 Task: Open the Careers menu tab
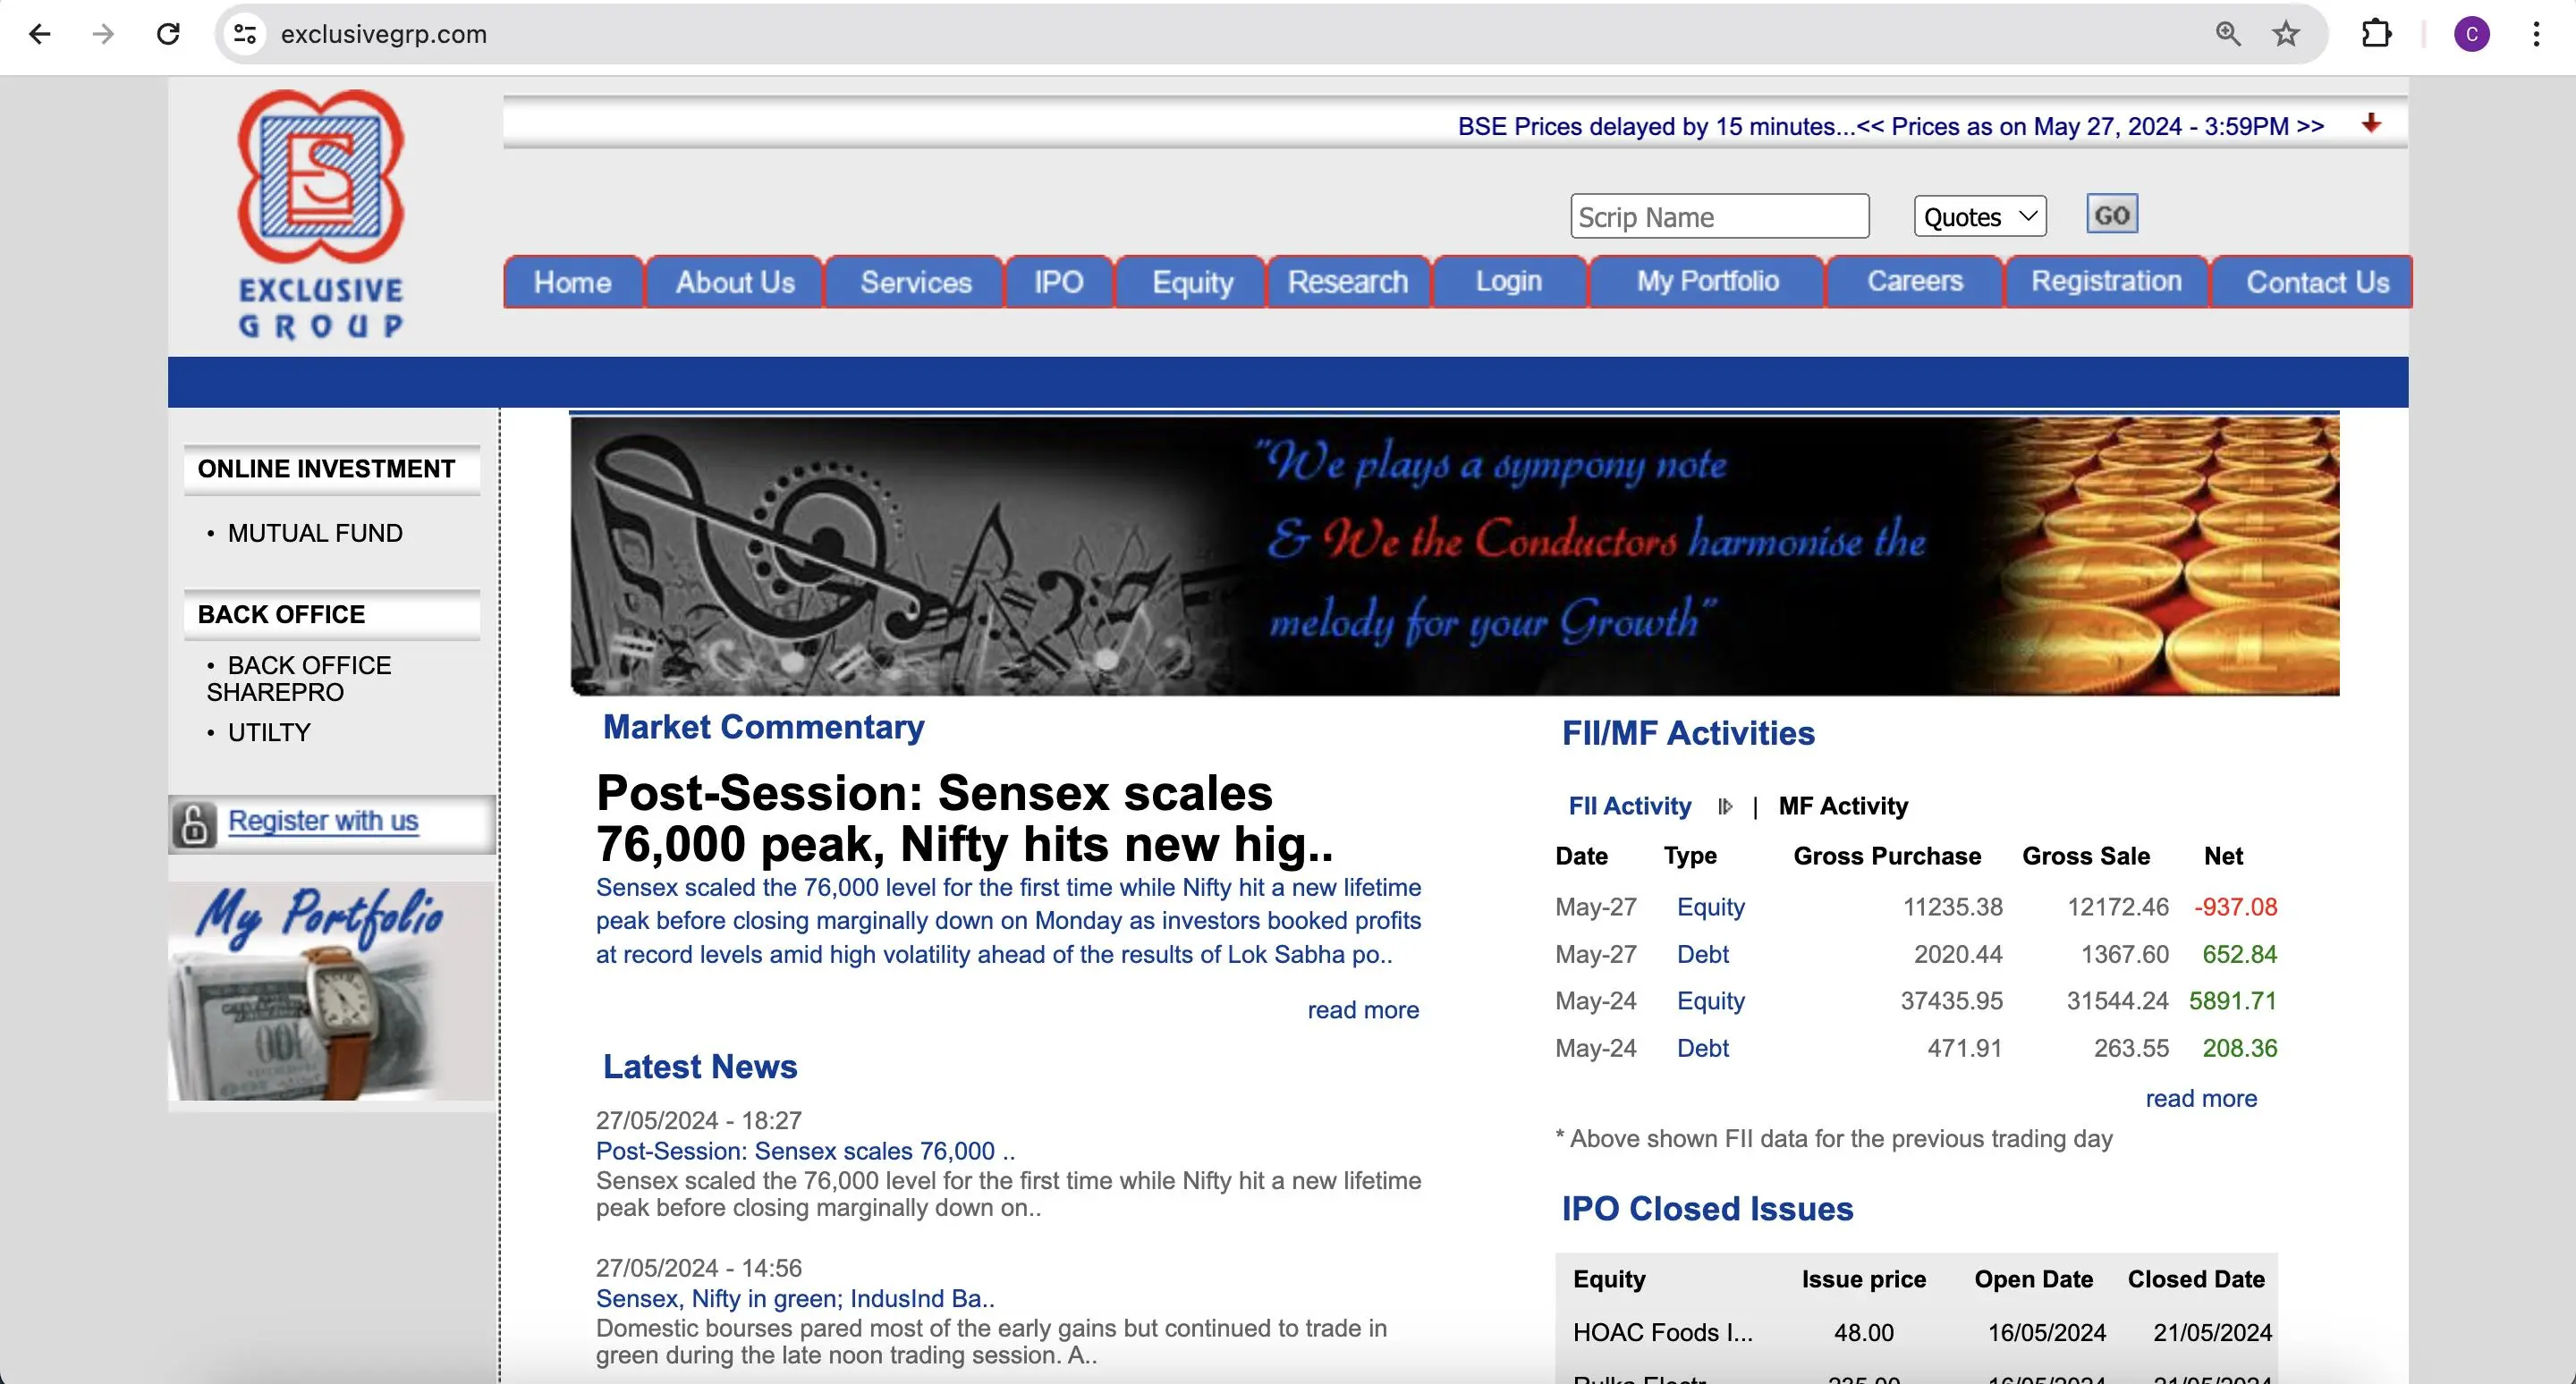(1914, 282)
